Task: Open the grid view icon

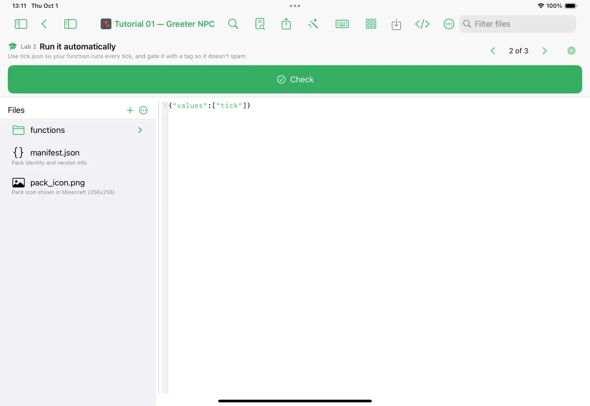Action: (371, 24)
